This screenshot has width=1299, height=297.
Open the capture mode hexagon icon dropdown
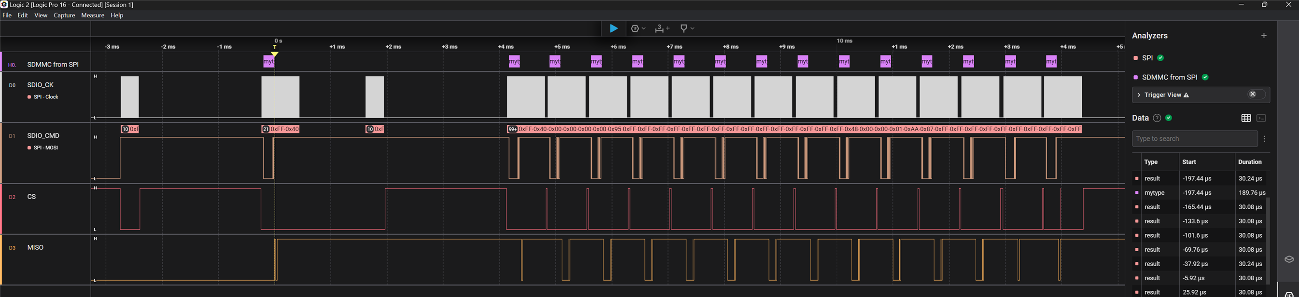[638, 29]
